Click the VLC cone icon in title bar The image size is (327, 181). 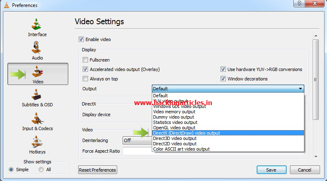coord(7,5)
